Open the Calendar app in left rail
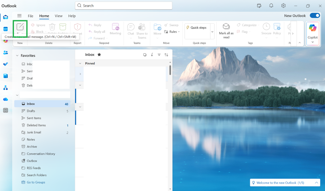The width and height of the screenshot is (325, 191). (6, 29)
